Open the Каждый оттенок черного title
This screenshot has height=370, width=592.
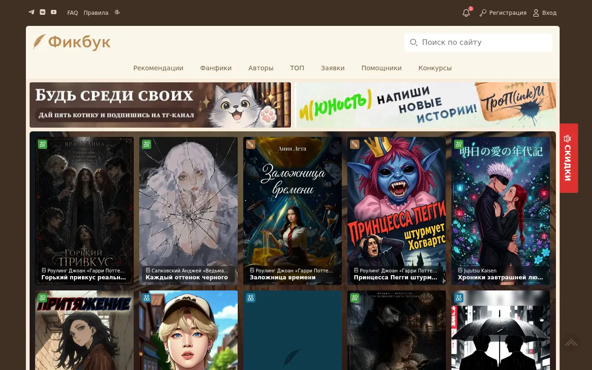[187, 277]
